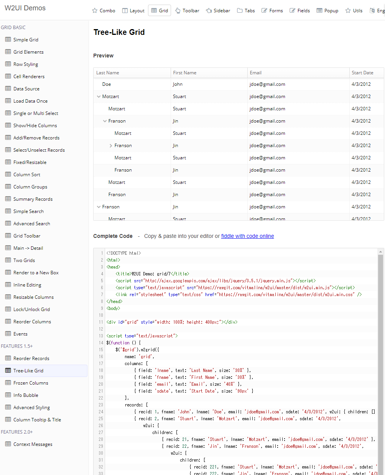Open the Tabs folder icon
The width and height of the screenshot is (385, 475).
click(240, 11)
